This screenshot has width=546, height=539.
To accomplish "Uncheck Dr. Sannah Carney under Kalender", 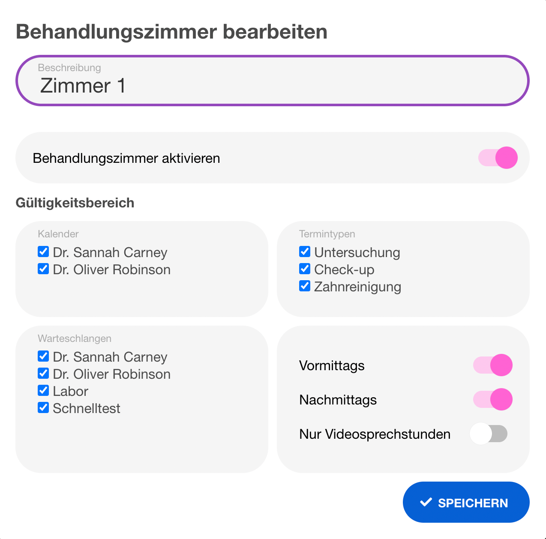I will click(x=43, y=252).
